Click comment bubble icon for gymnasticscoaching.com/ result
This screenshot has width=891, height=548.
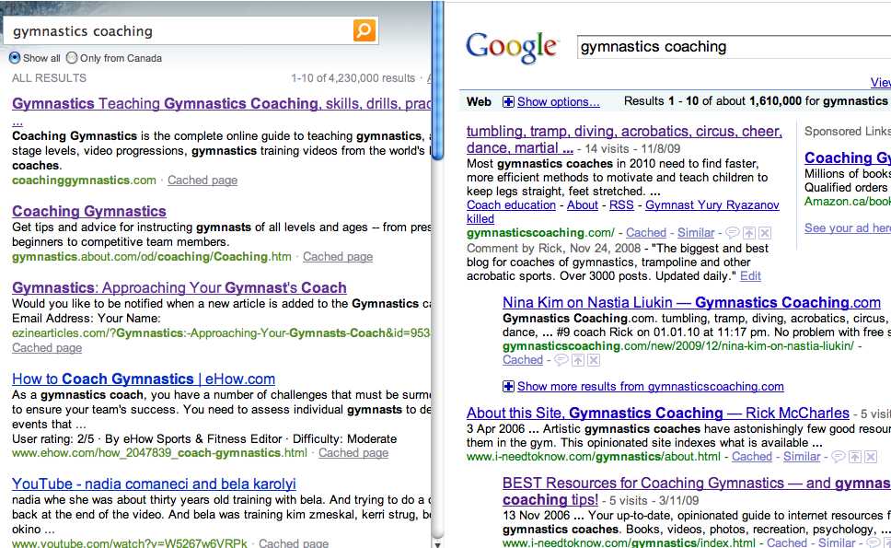[733, 233]
